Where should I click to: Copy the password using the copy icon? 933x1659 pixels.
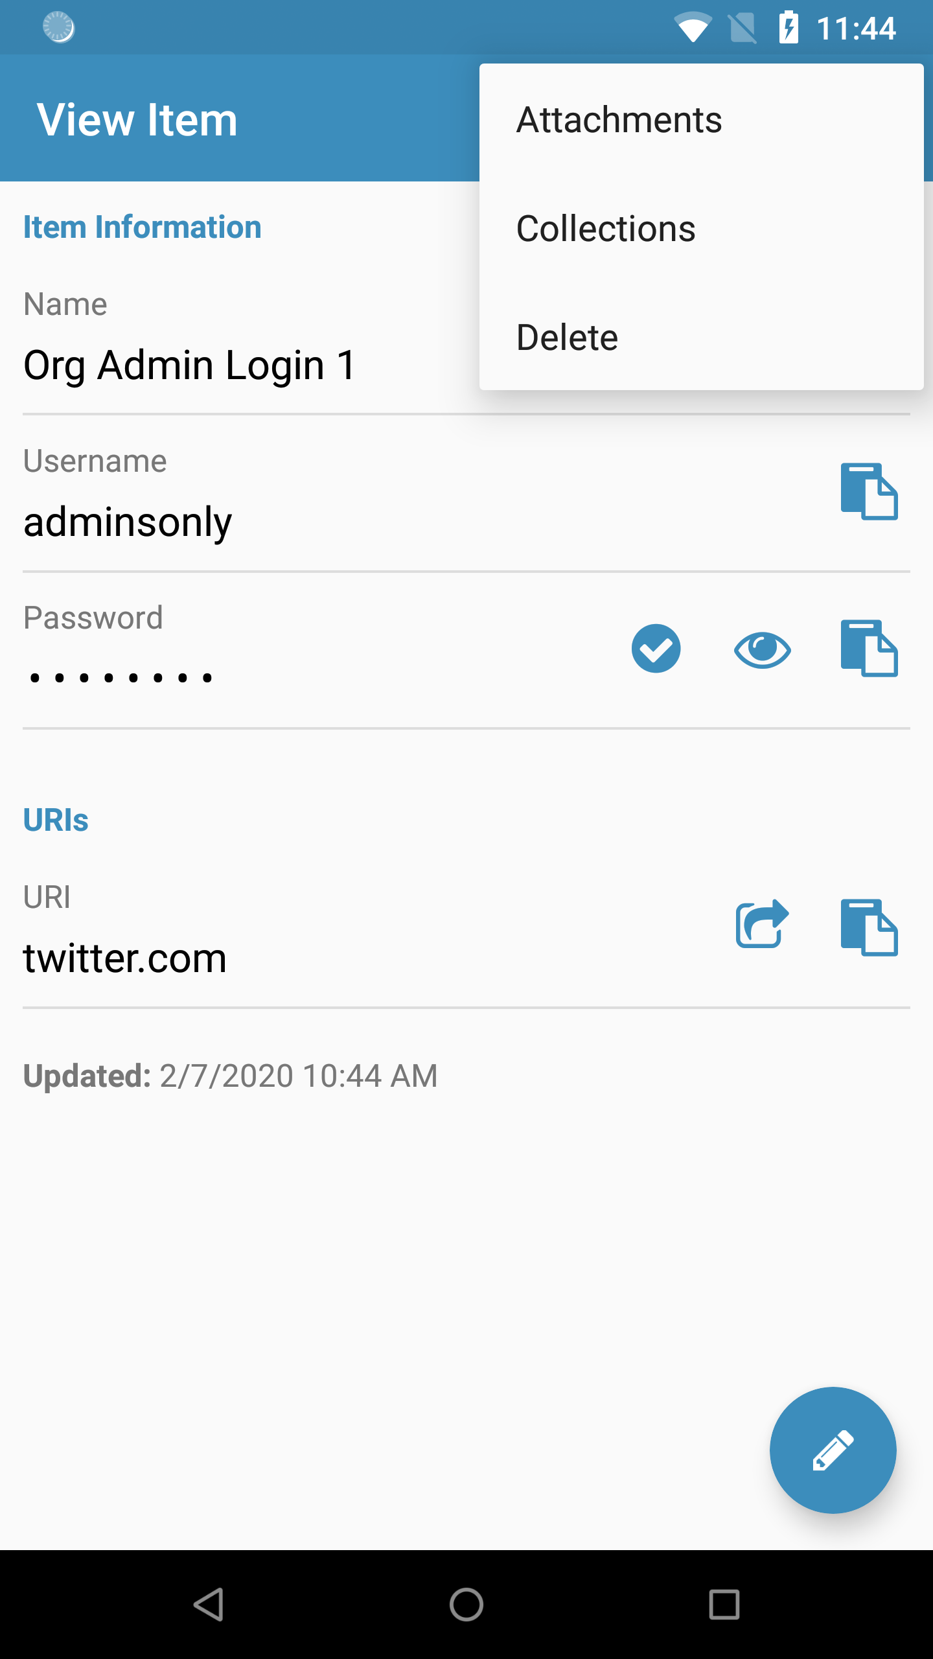869,649
